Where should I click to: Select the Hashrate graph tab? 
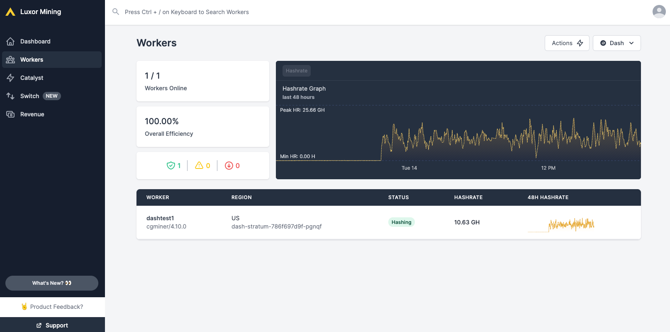pos(297,71)
